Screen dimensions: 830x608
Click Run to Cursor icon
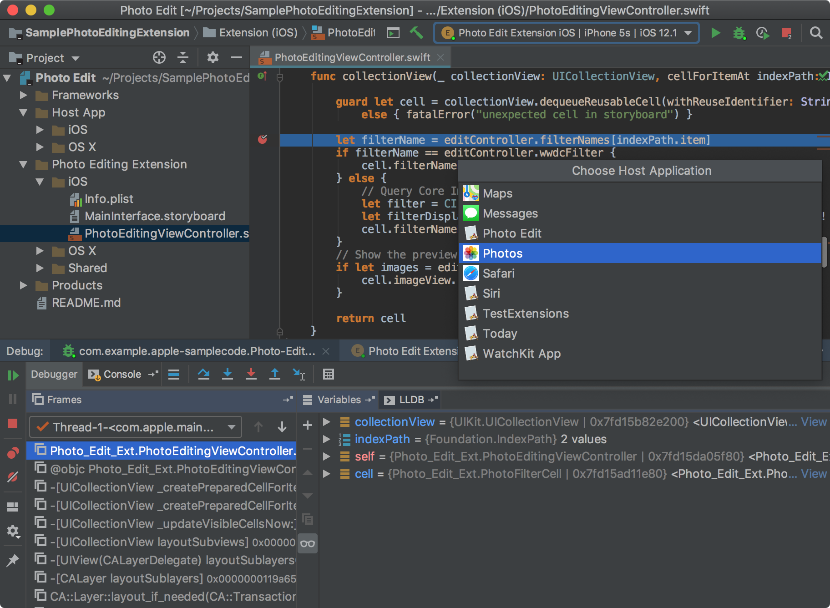click(x=299, y=374)
